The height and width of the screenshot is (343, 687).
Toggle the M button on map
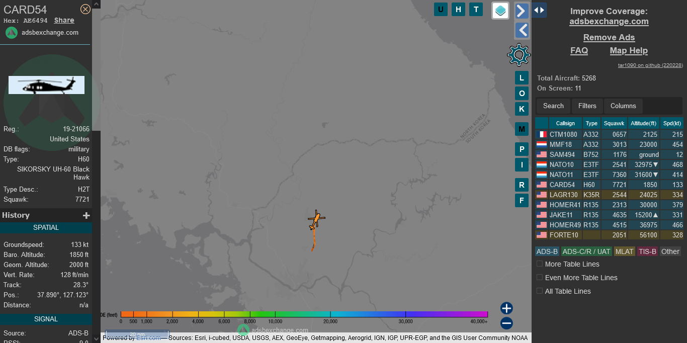pos(522,129)
